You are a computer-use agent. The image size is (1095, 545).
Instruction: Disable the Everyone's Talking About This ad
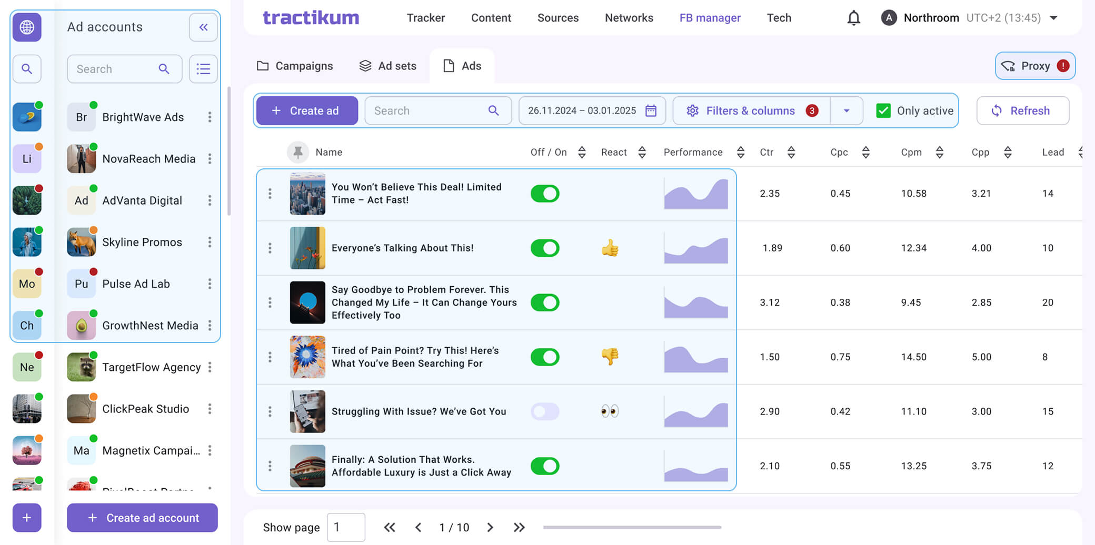(544, 248)
